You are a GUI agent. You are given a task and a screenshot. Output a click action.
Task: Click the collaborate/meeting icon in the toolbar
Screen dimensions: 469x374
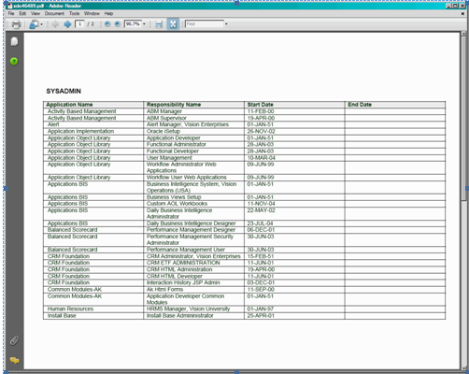(34, 24)
